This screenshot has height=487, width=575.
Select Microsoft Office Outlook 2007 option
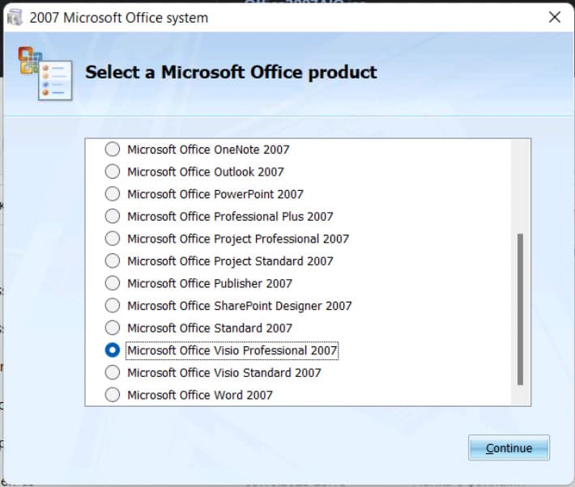coord(113,172)
